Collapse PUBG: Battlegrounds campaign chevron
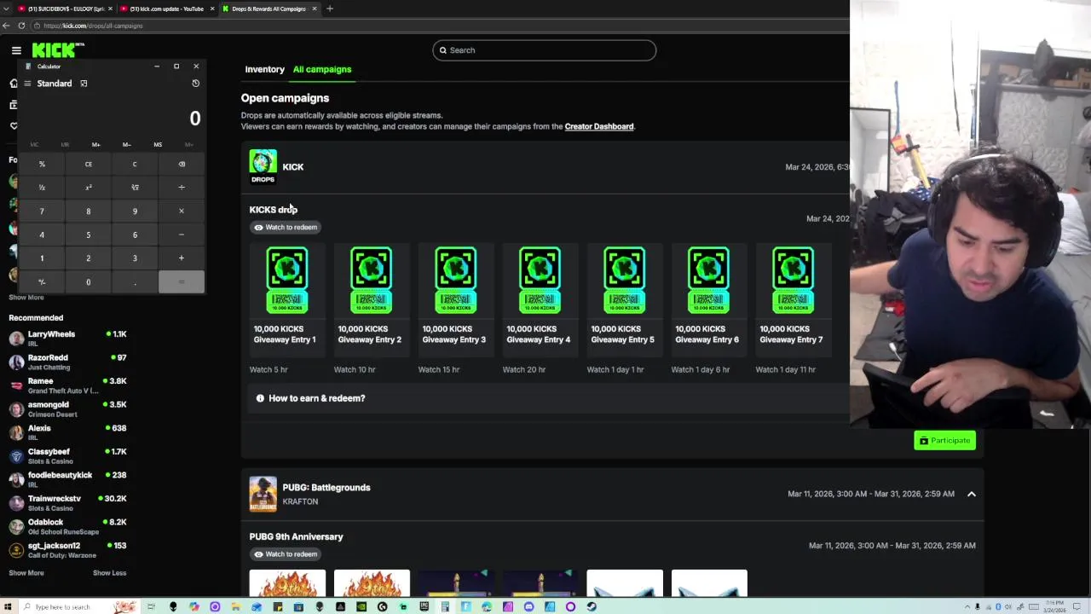The height and width of the screenshot is (614, 1091). point(971,494)
